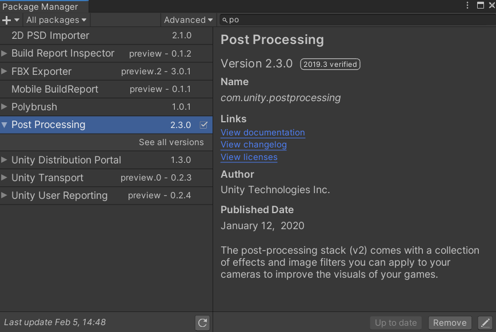Open the three-dot window options menu
Screen dimensions: 496x332
[x=467, y=5]
